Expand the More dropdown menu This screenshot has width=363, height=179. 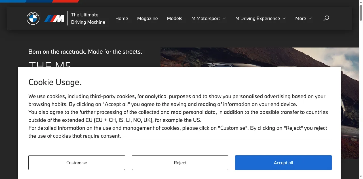tap(303, 18)
